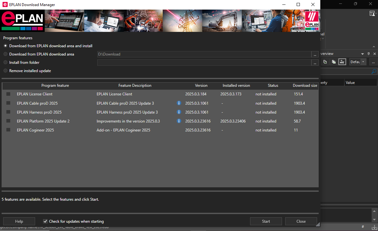Pin the properties overview panel
This screenshot has width=378, height=231.
point(368,54)
